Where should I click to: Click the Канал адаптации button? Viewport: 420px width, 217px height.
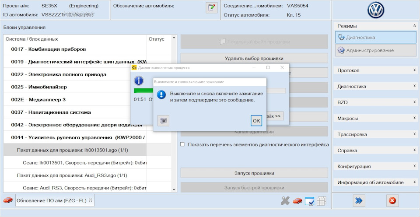pyautogui.click(x=254, y=132)
